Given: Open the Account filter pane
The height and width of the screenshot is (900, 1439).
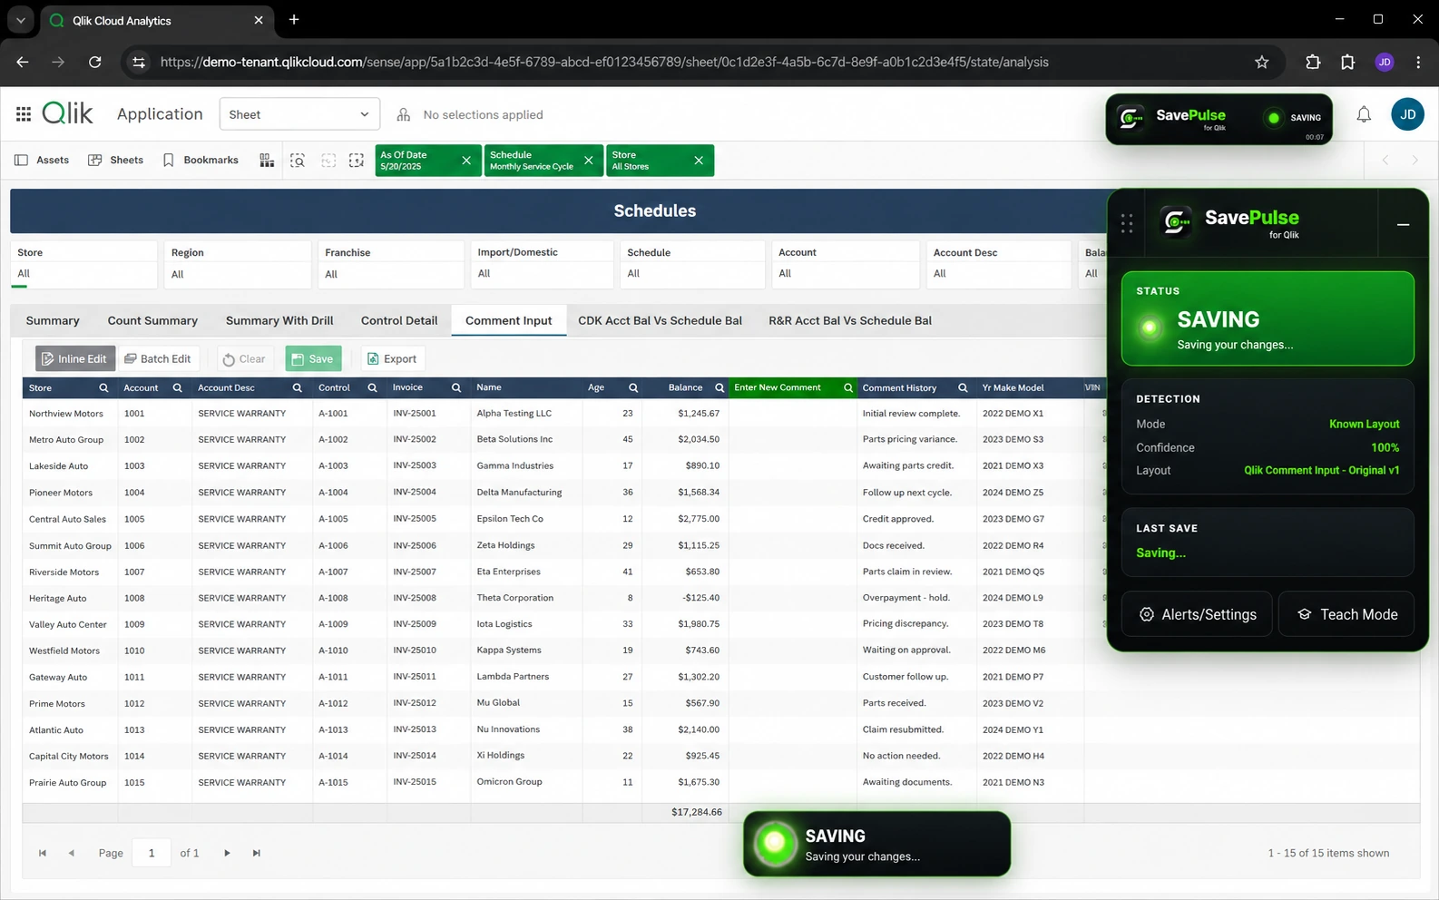Looking at the screenshot, I should [x=846, y=264].
